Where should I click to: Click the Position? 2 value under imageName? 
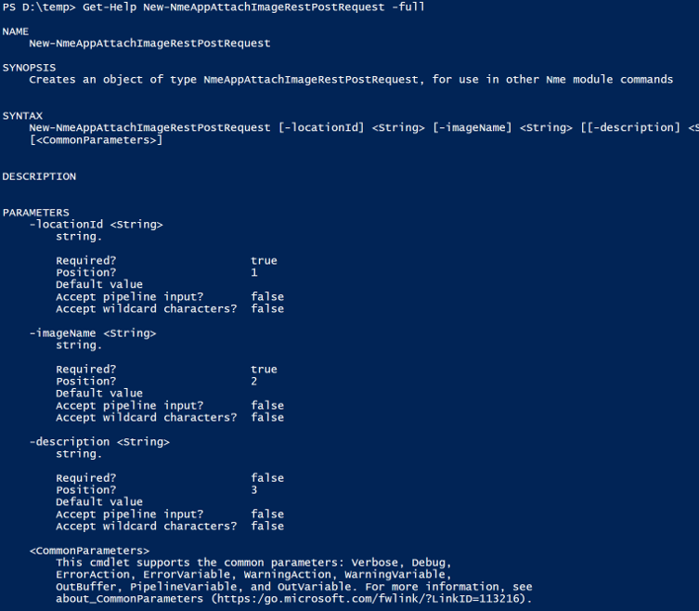254,382
